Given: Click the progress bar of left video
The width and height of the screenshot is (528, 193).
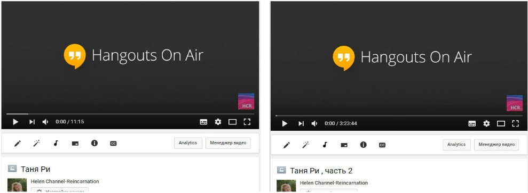Looking at the screenshot, I should click(x=130, y=114).
